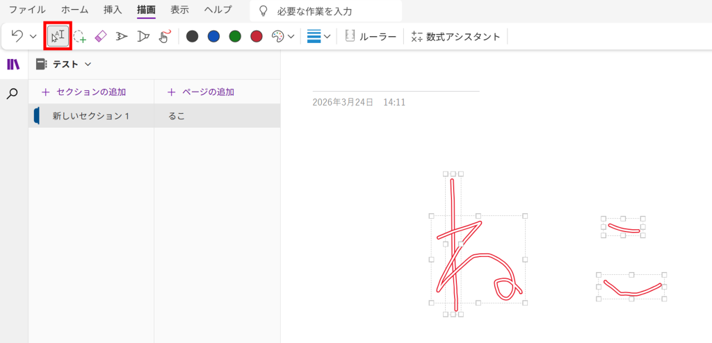Toggle the ルーラー ruler
This screenshot has height=343, width=712.
(x=371, y=36)
